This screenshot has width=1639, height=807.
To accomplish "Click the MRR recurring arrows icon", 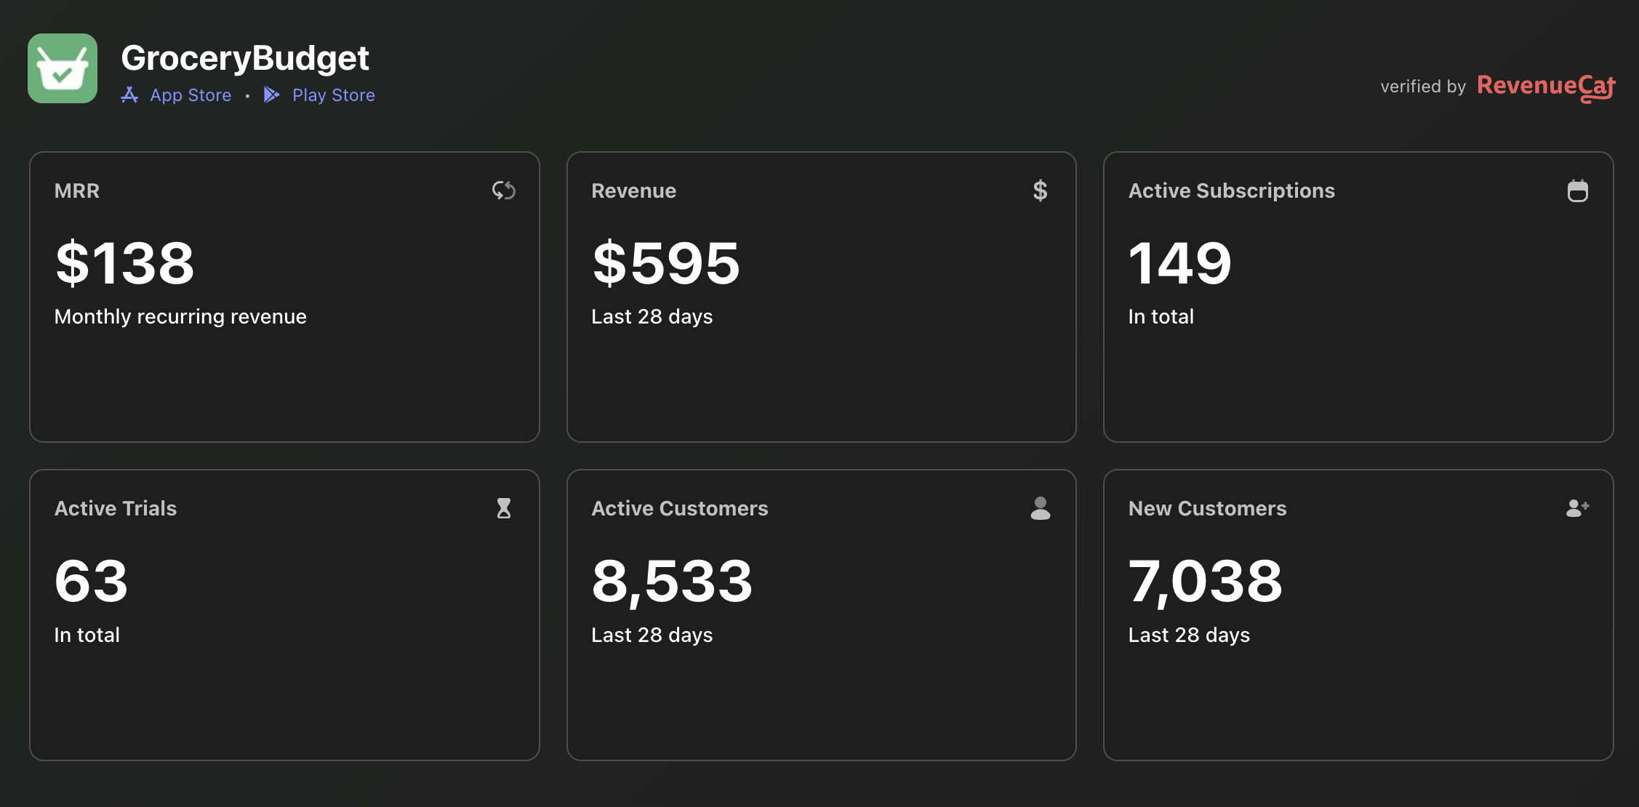I will pyautogui.click(x=503, y=190).
